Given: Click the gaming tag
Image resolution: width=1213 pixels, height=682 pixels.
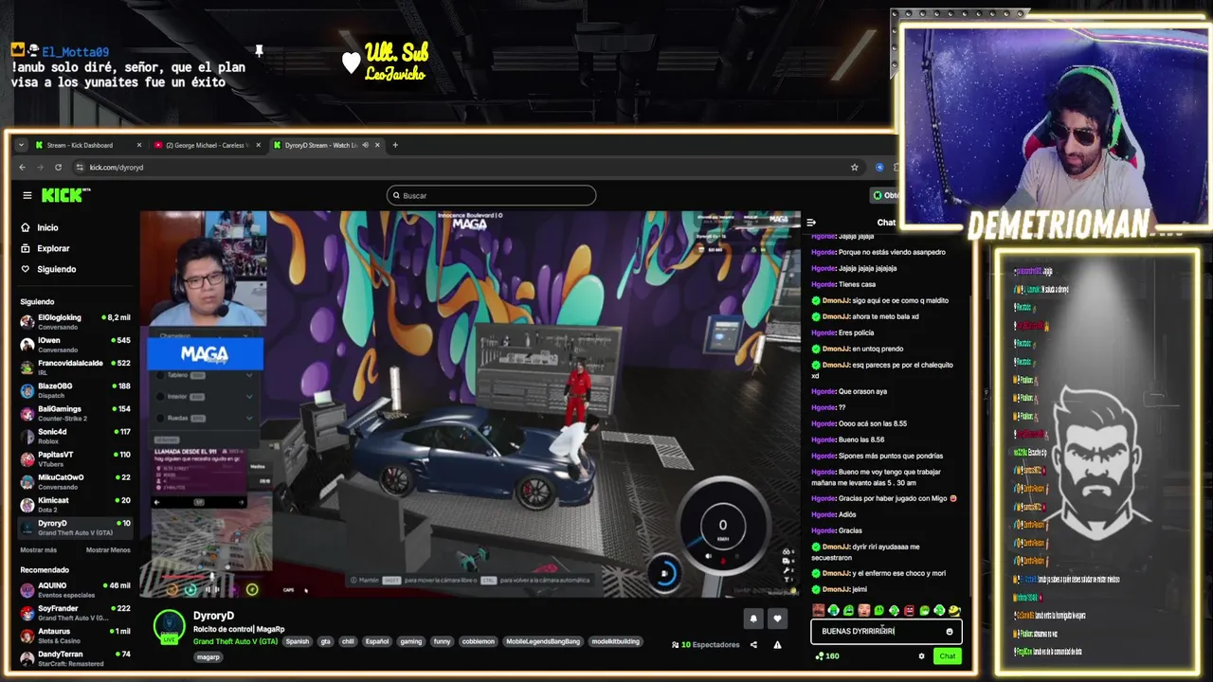Looking at the screenshot, I should coord(410,641).
